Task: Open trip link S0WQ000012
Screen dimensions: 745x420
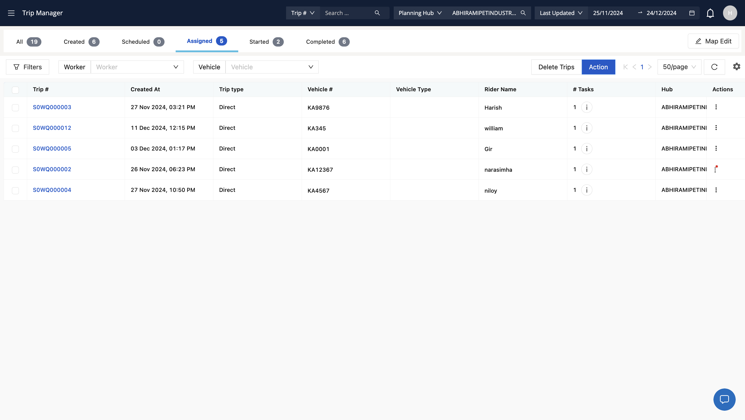Action: pos(52,128)
